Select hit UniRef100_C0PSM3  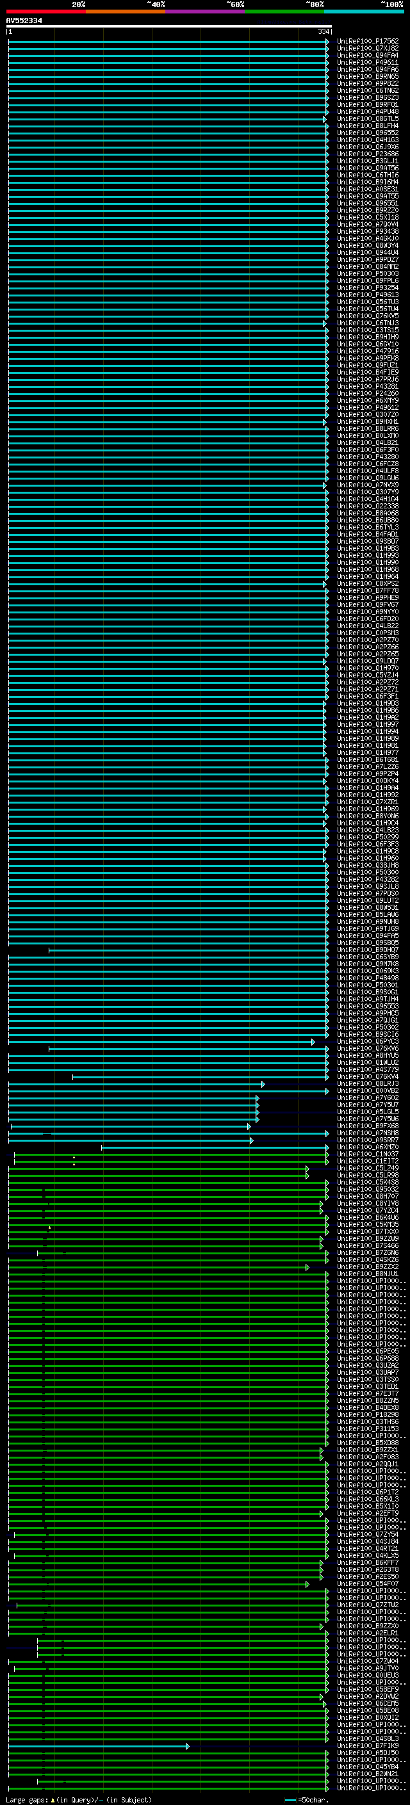pos(368,633)
